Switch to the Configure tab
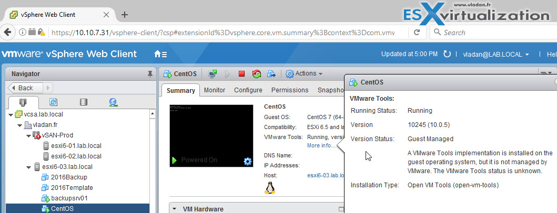 pos(248,90)
